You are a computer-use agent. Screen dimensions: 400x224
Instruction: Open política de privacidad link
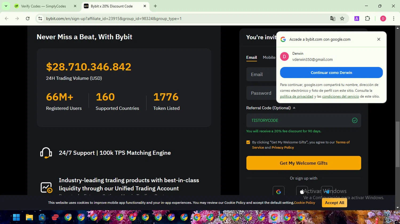pyautogui.click(x=297, y=96)
